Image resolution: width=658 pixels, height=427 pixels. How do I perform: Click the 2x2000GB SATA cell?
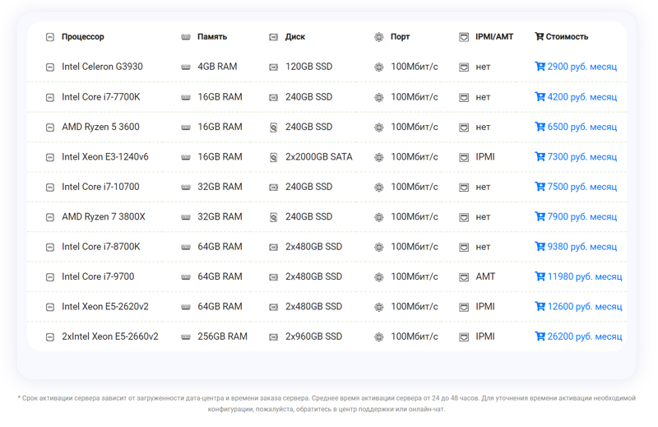[319, 157]
